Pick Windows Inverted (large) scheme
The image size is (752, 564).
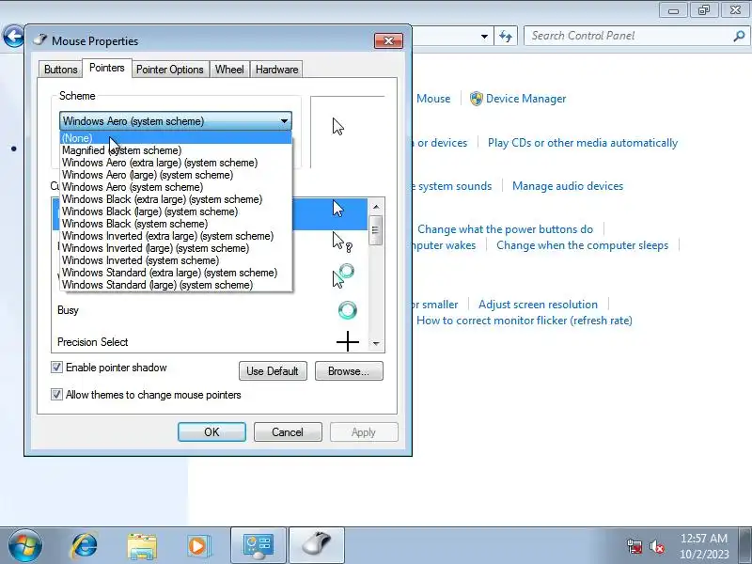click(x=176, y=248)
